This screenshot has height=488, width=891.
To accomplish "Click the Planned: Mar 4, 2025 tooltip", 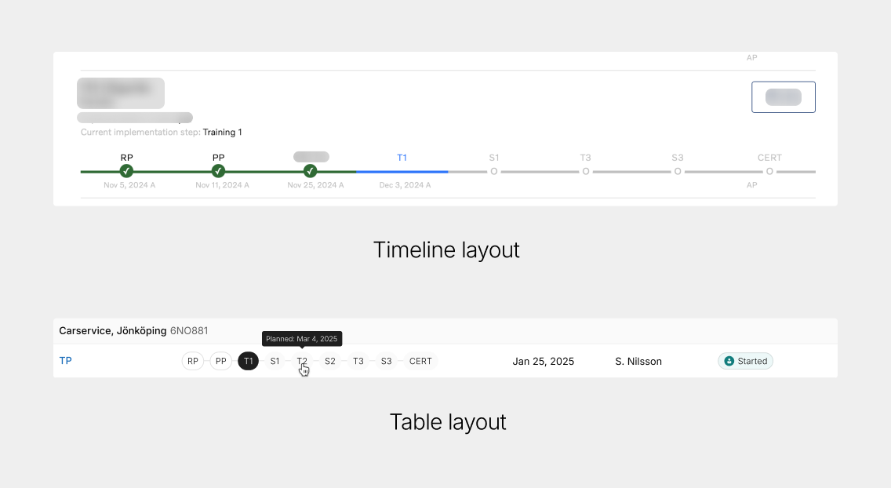I will [302, 338].
